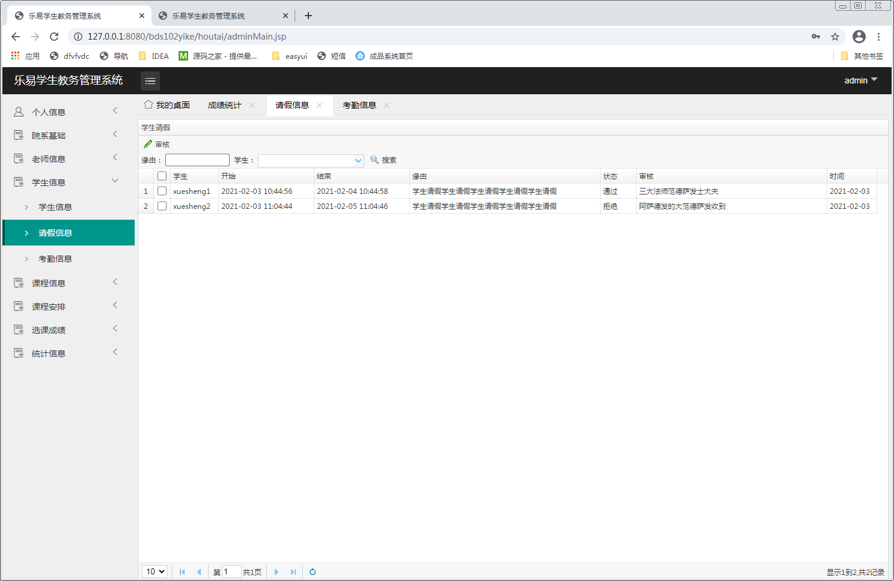Click the 搜索 magnifier search button
Viewport: 894px width, 581px height.
pyautogui.click(x=383, y=160)
